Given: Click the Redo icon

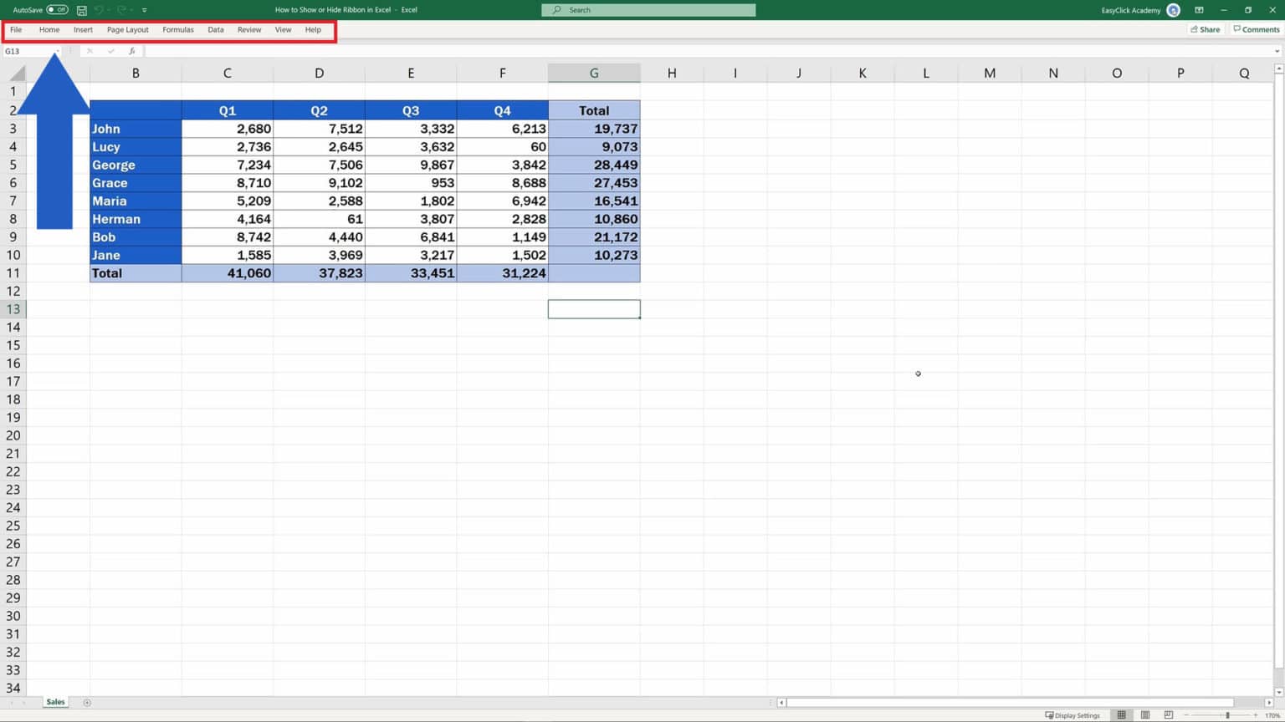Looking at the screenshot, I should click(120, 10).
